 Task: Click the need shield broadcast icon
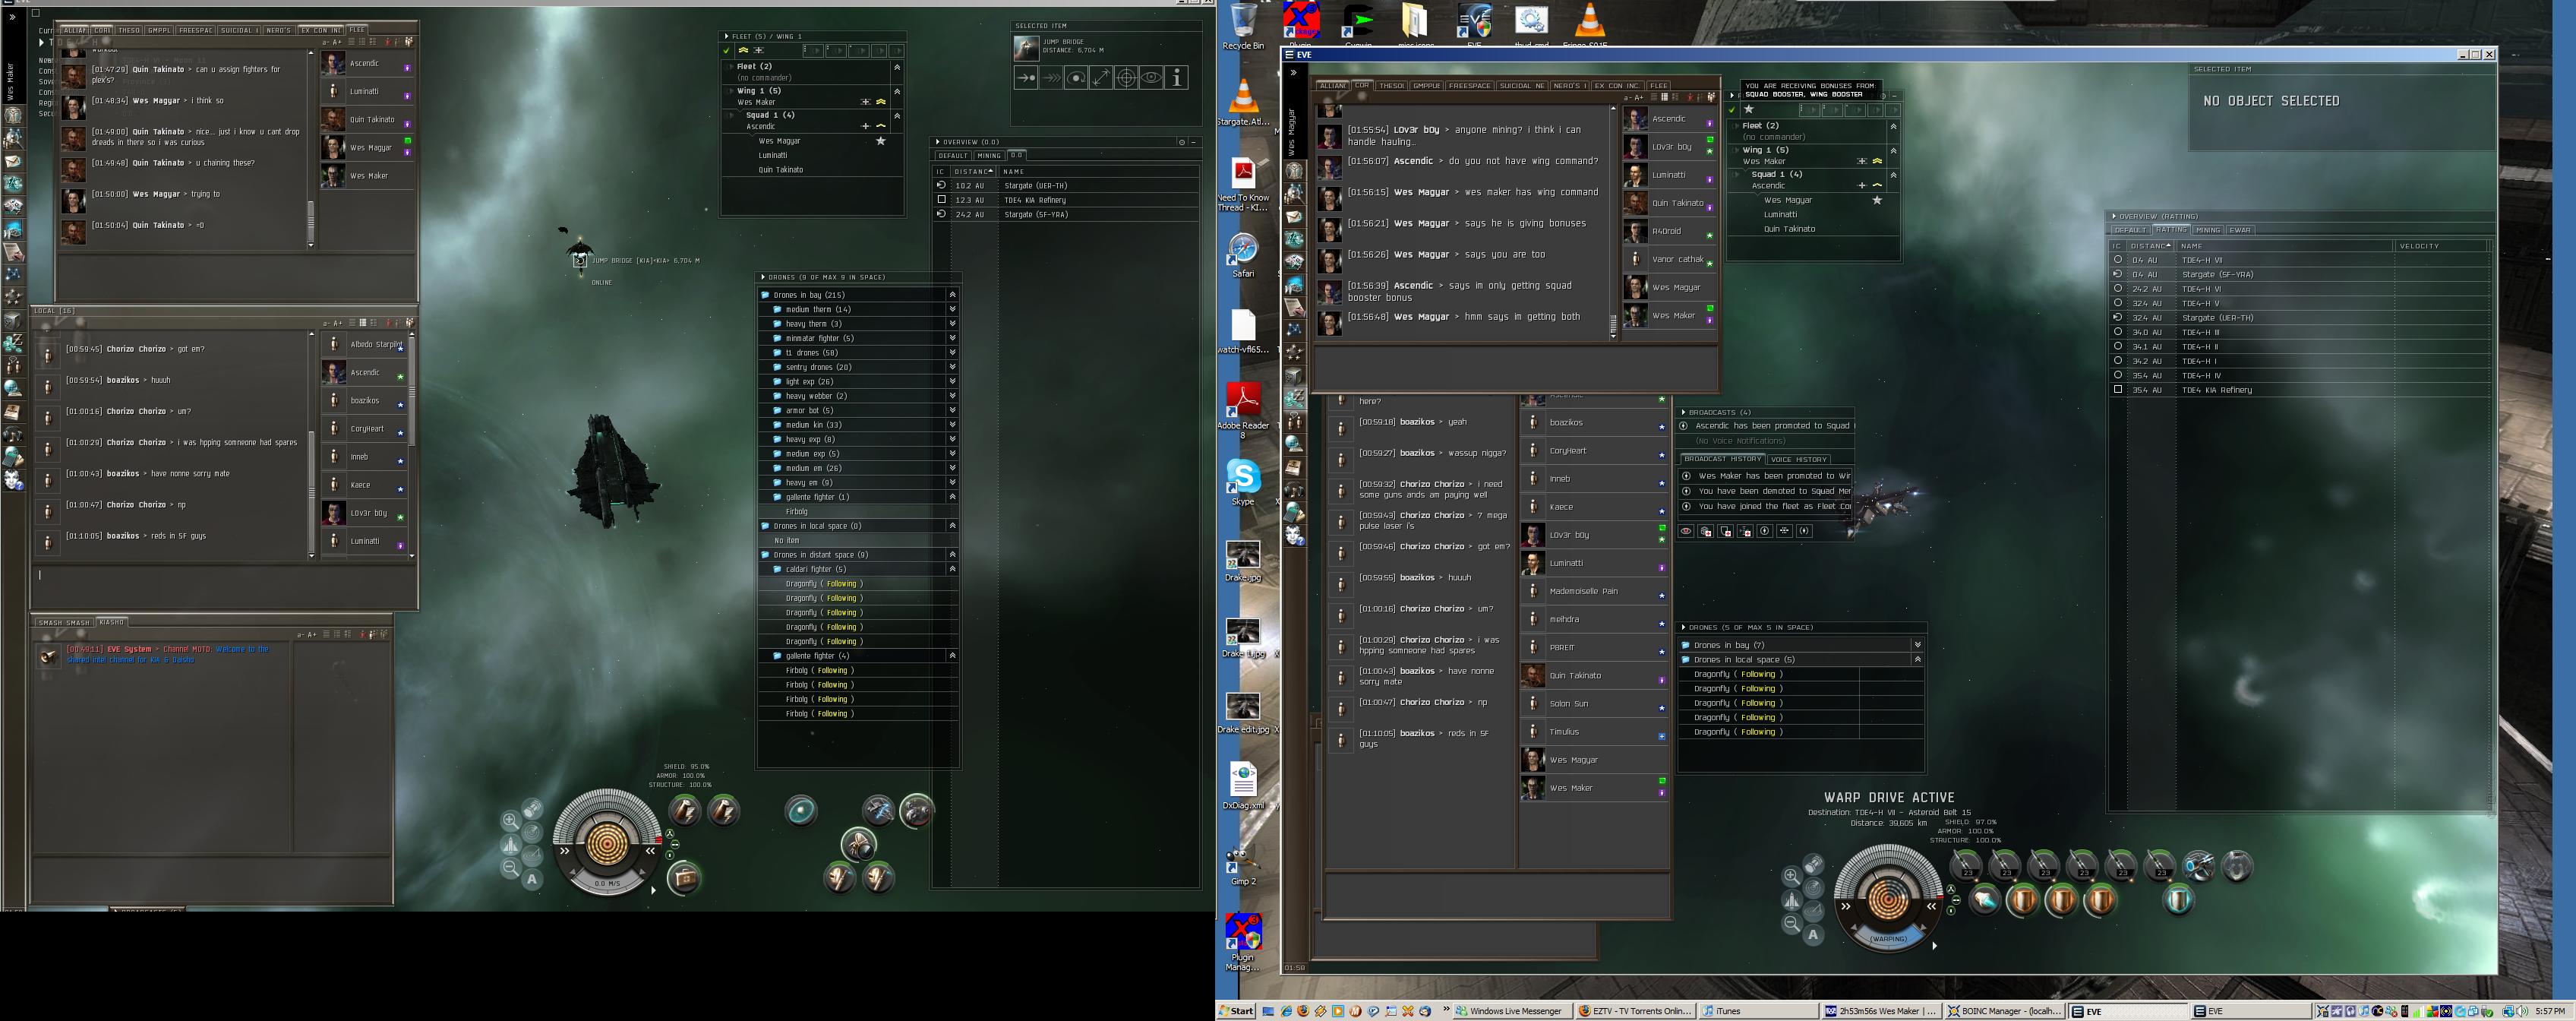[1726, 531]
